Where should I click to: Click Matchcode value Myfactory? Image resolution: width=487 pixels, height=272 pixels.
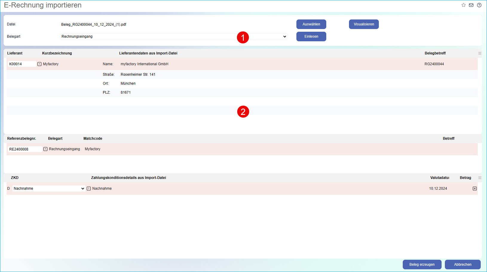tap(93, 149)
